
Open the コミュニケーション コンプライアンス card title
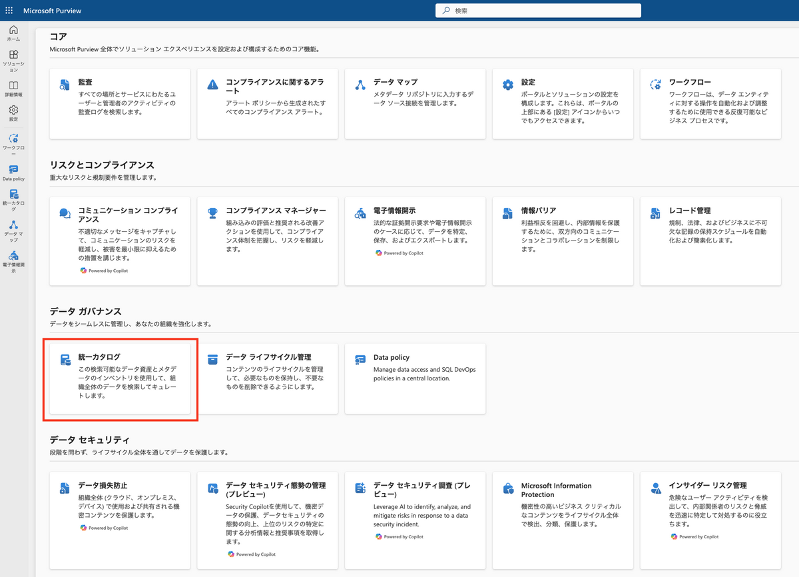128,215
